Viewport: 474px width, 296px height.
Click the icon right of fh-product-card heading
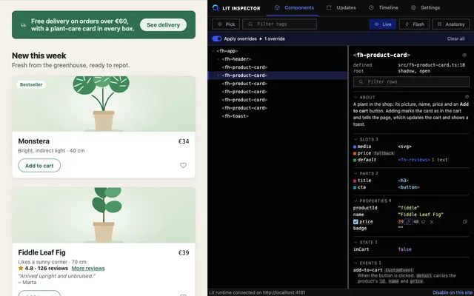pyautogui.click(x=464, y=55)
